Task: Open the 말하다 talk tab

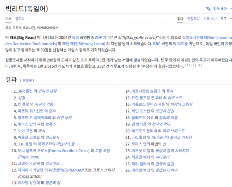Action: (x=20, y=19)
